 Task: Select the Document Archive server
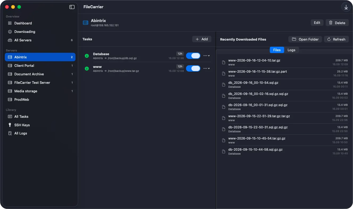pos(40,74)
